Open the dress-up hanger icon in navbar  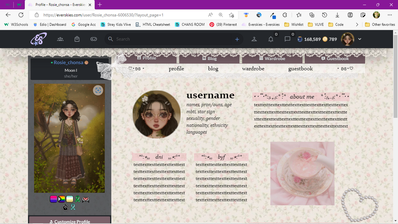pyautogui.click(x=254, y=39)
